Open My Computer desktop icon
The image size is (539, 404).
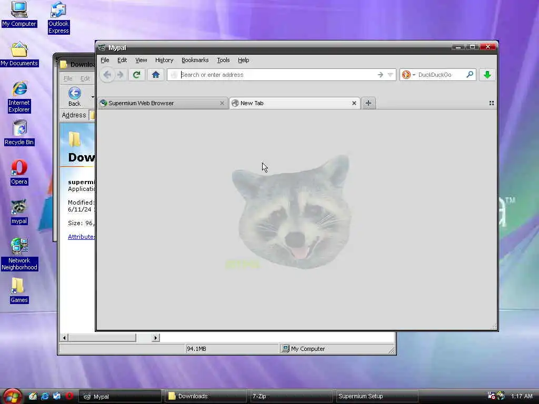pyautogui.click(x=19, y=14)
